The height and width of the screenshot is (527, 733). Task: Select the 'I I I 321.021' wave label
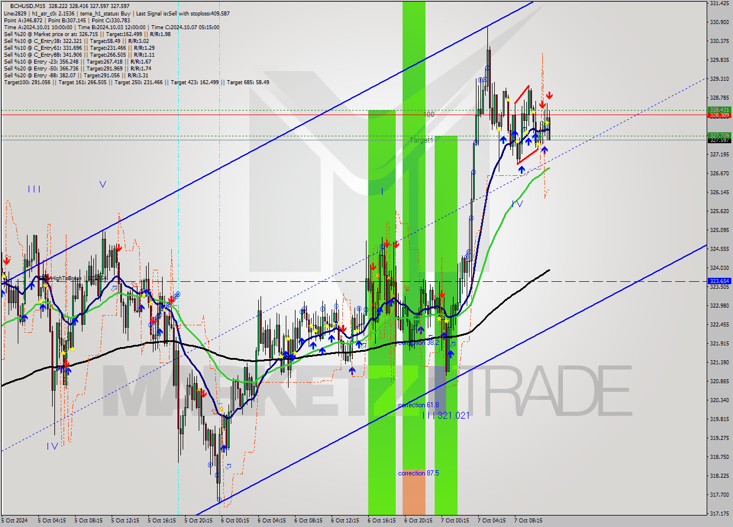(446, 415)
